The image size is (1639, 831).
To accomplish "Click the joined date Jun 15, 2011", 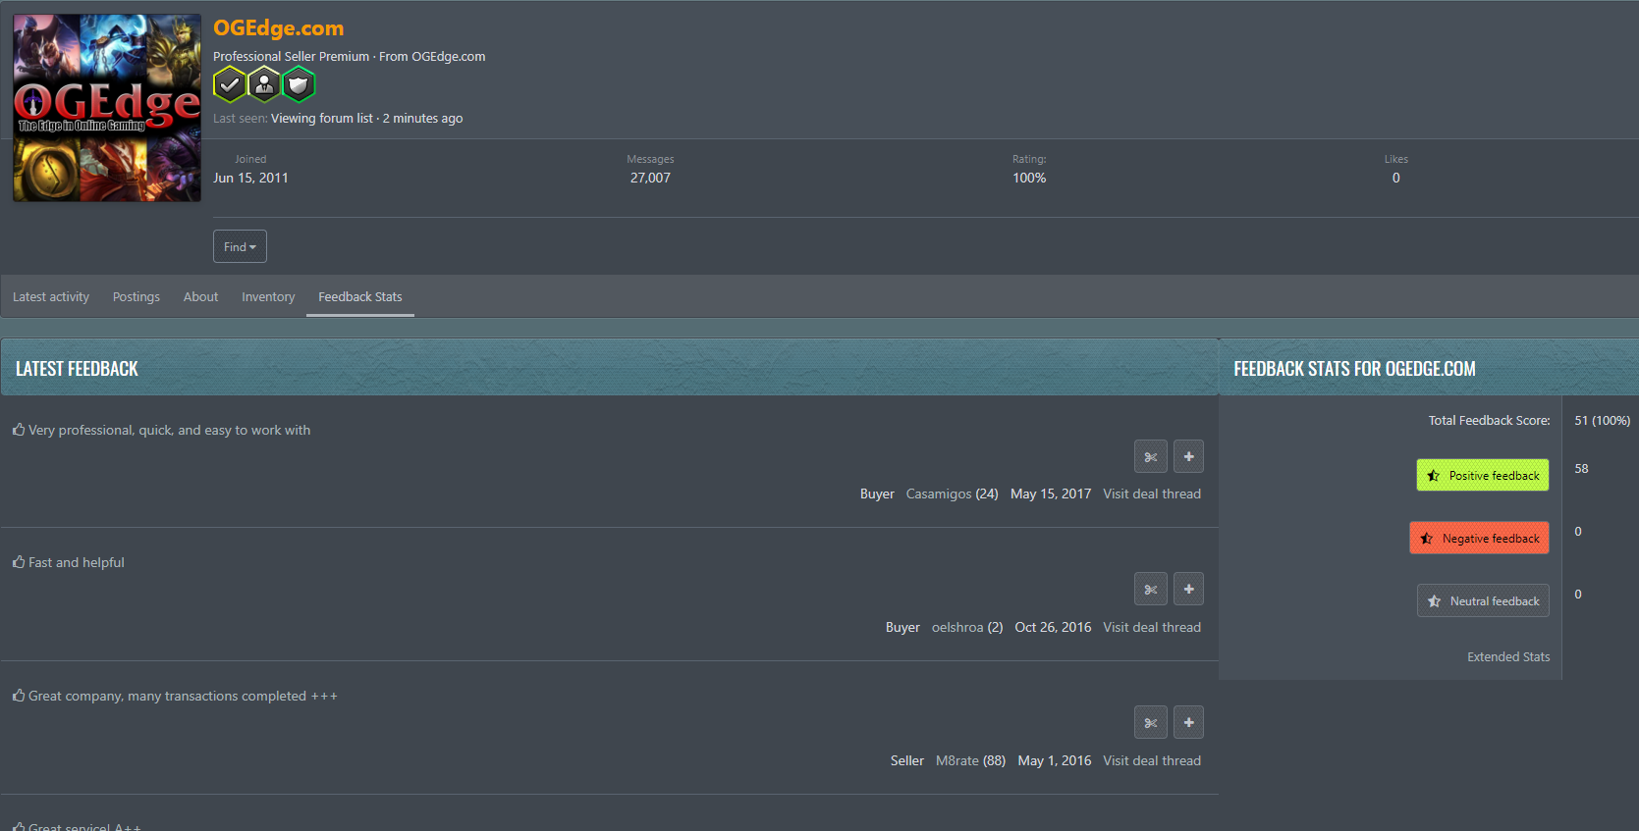I will (x=250, y=178).
